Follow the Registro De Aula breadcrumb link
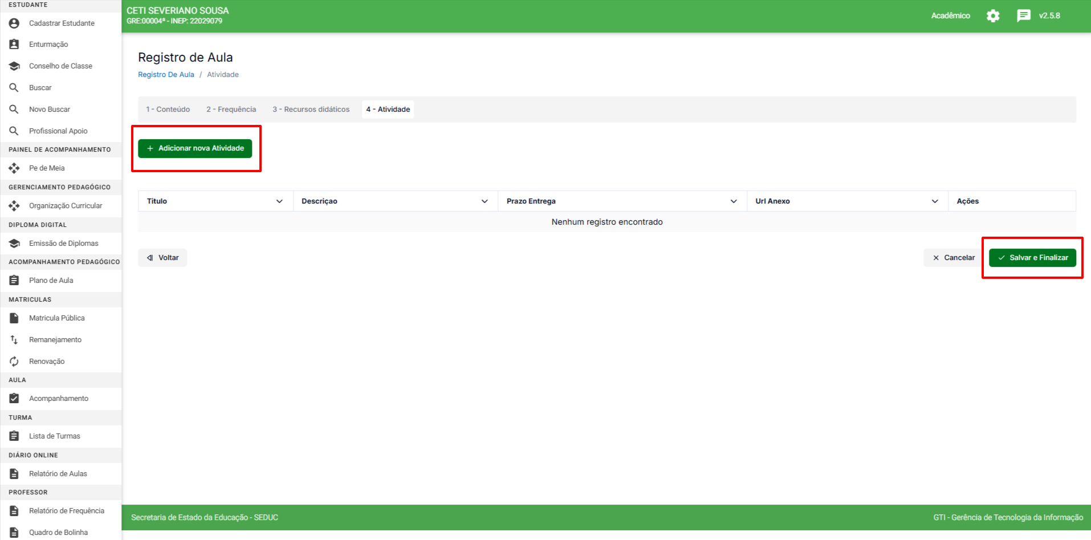This screenshot has width=1091, height=540. [166, 75]
